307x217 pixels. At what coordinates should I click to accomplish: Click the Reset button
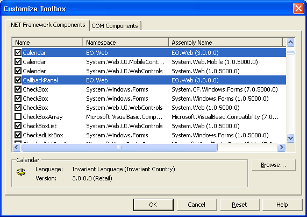(x=240, y=205)
